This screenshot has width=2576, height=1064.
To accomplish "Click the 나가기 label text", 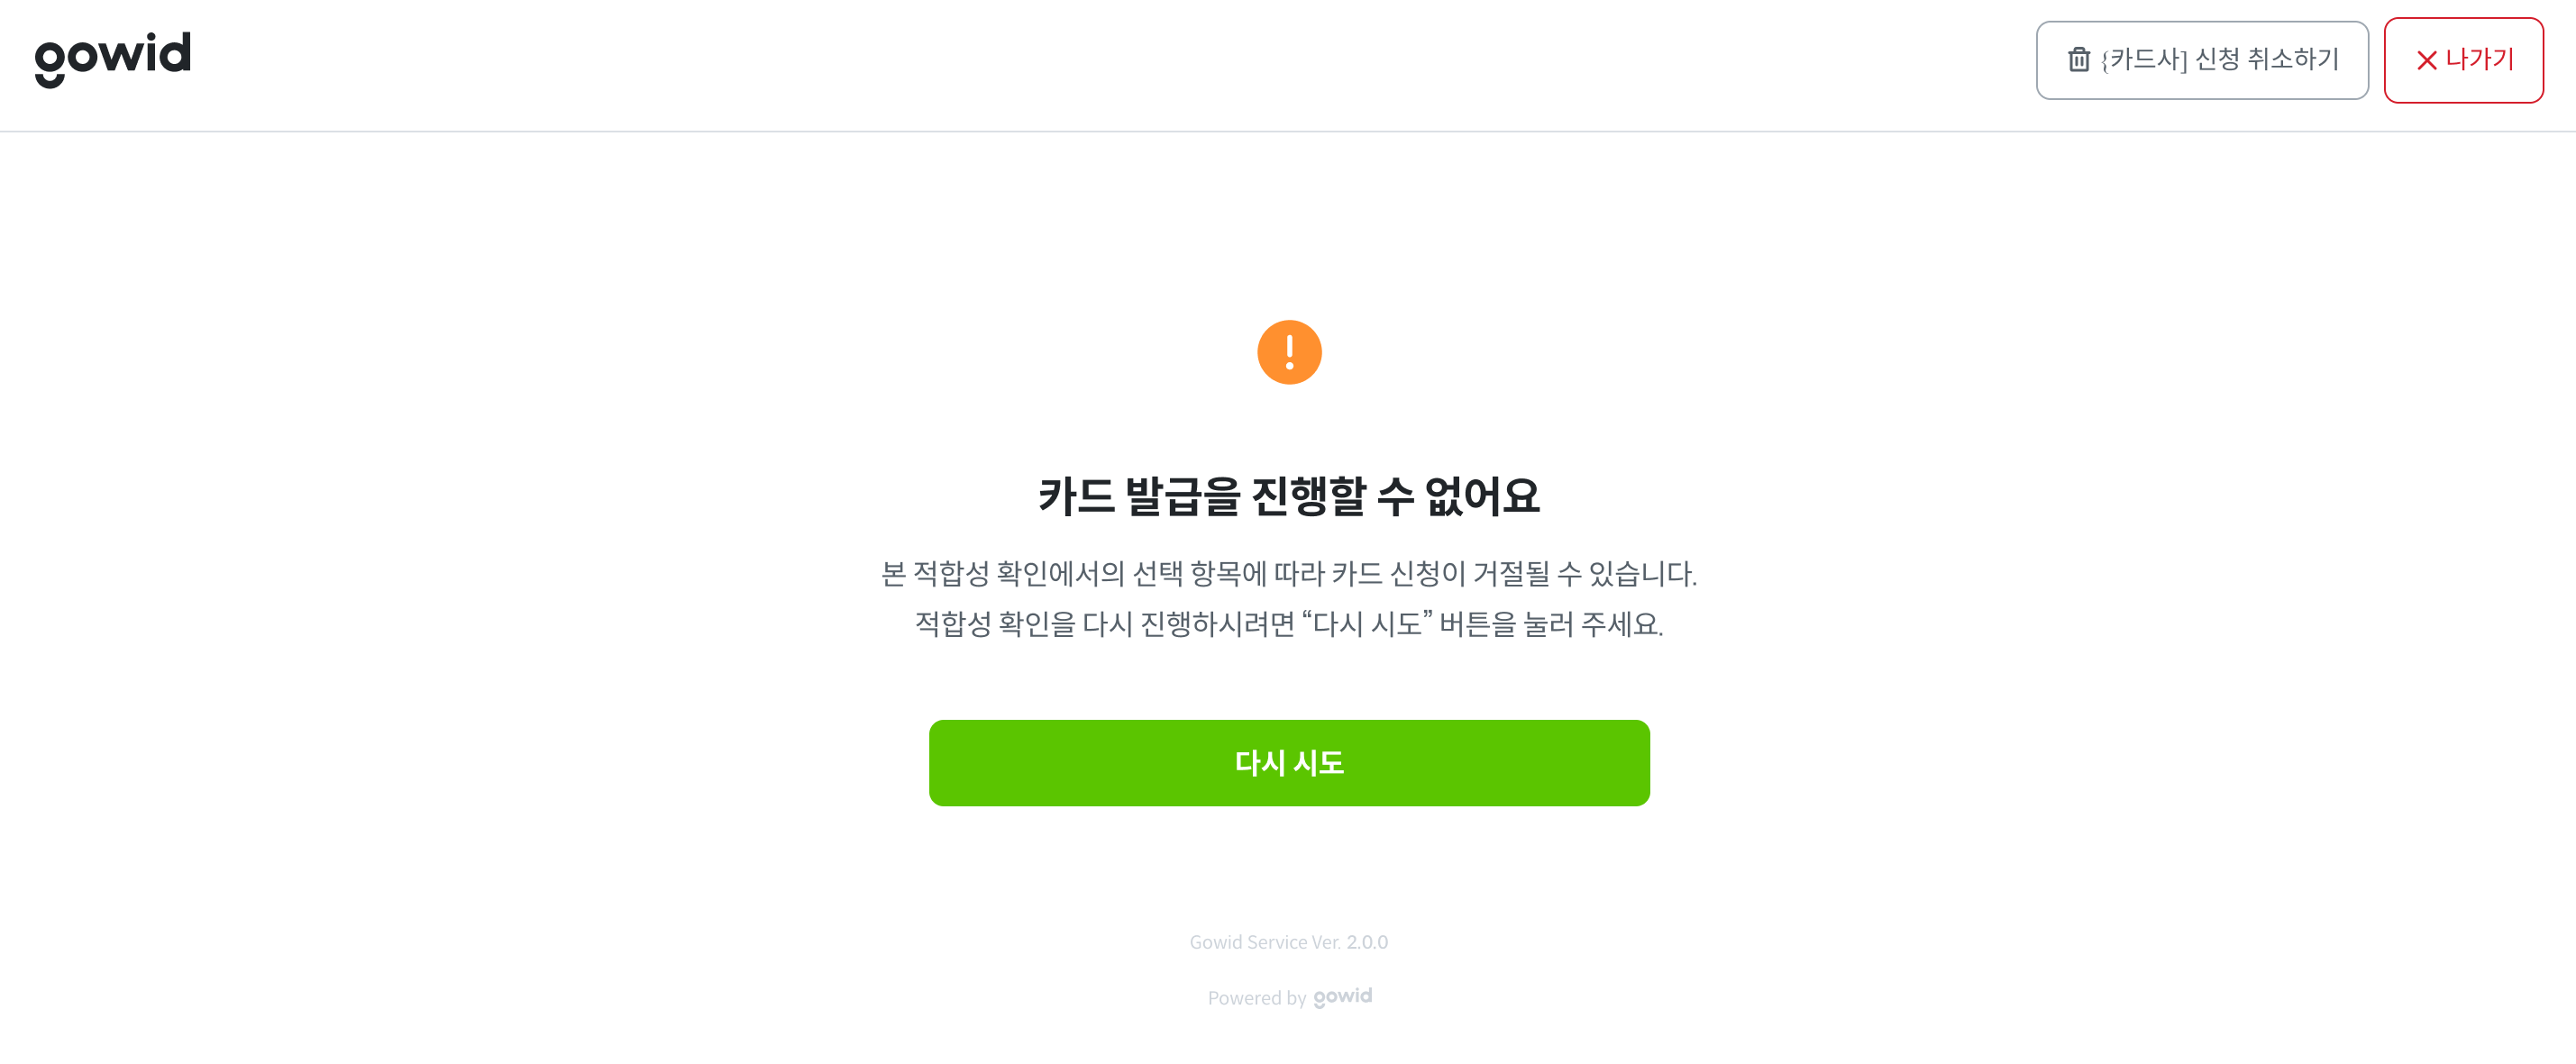I will (x=2479, y=59).
